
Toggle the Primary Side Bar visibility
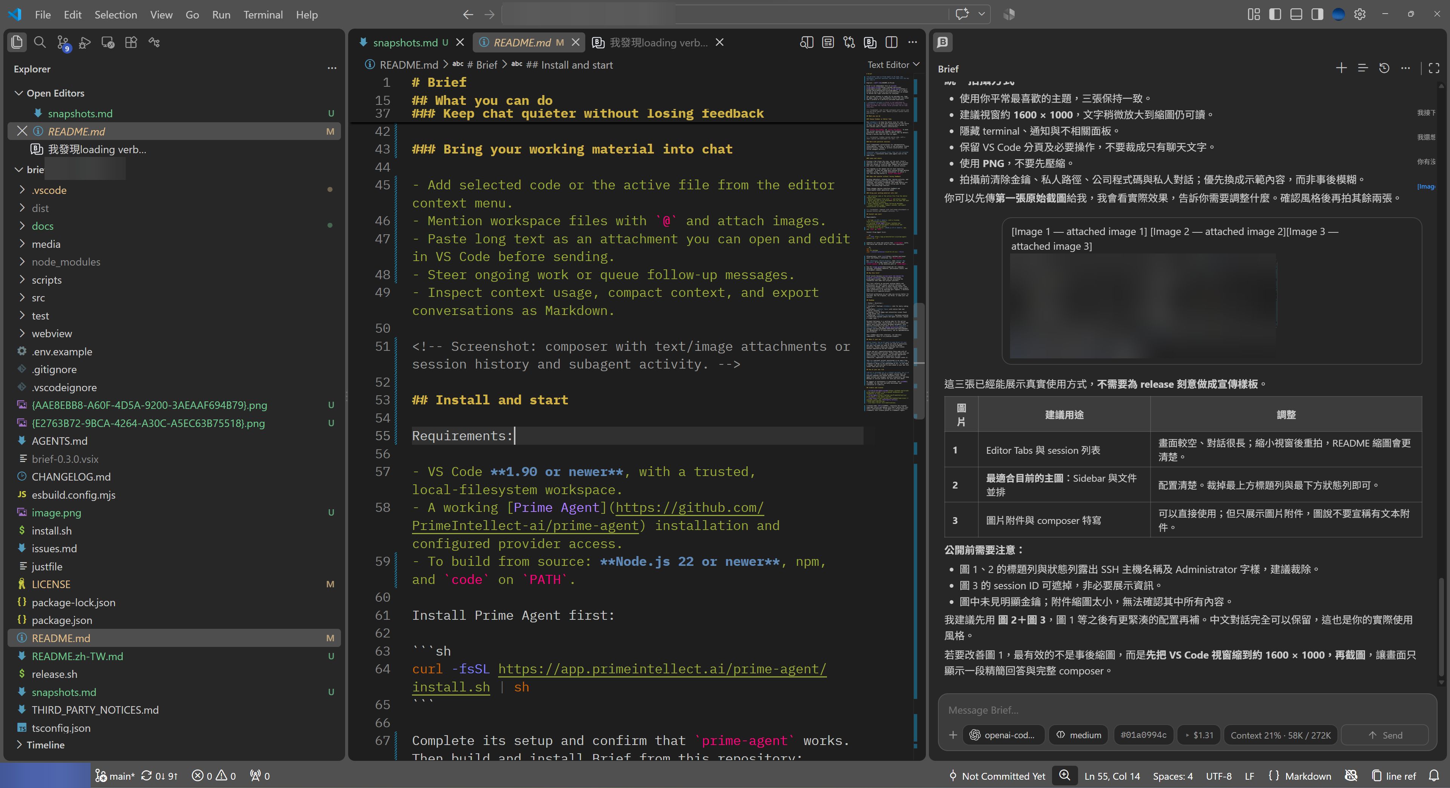pyautogui.click(x=1275, y=15)
